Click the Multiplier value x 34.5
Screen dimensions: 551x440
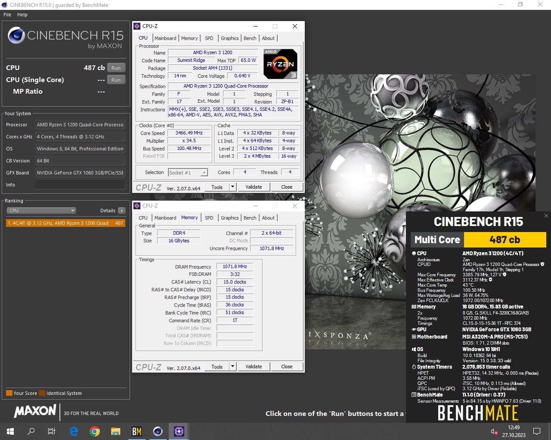(189, 141)
